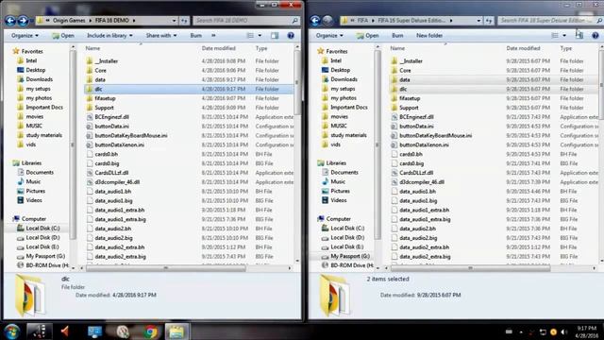Click New folder in right toolbar
Screen dimensions: 604x340
429,36
